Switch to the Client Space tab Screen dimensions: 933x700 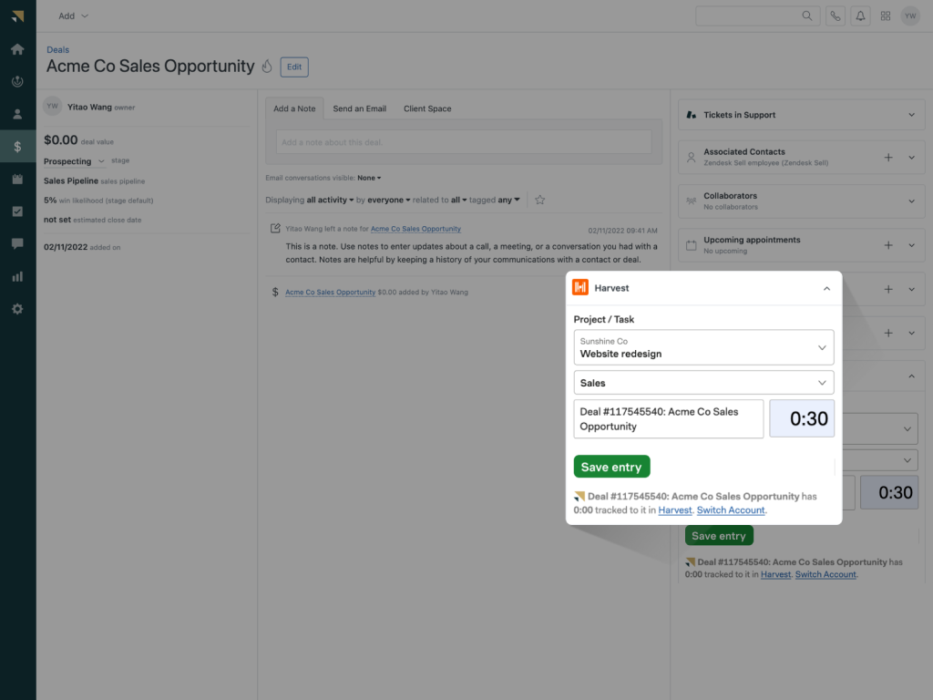427,108
